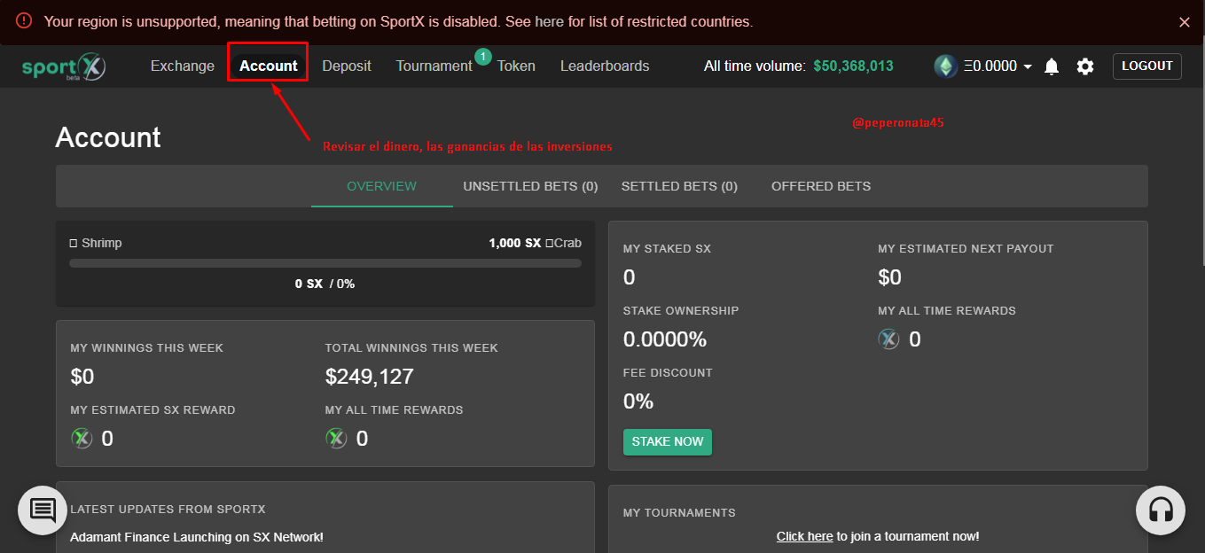Click the 0.0000% stake ownership value

coord(665,339)
